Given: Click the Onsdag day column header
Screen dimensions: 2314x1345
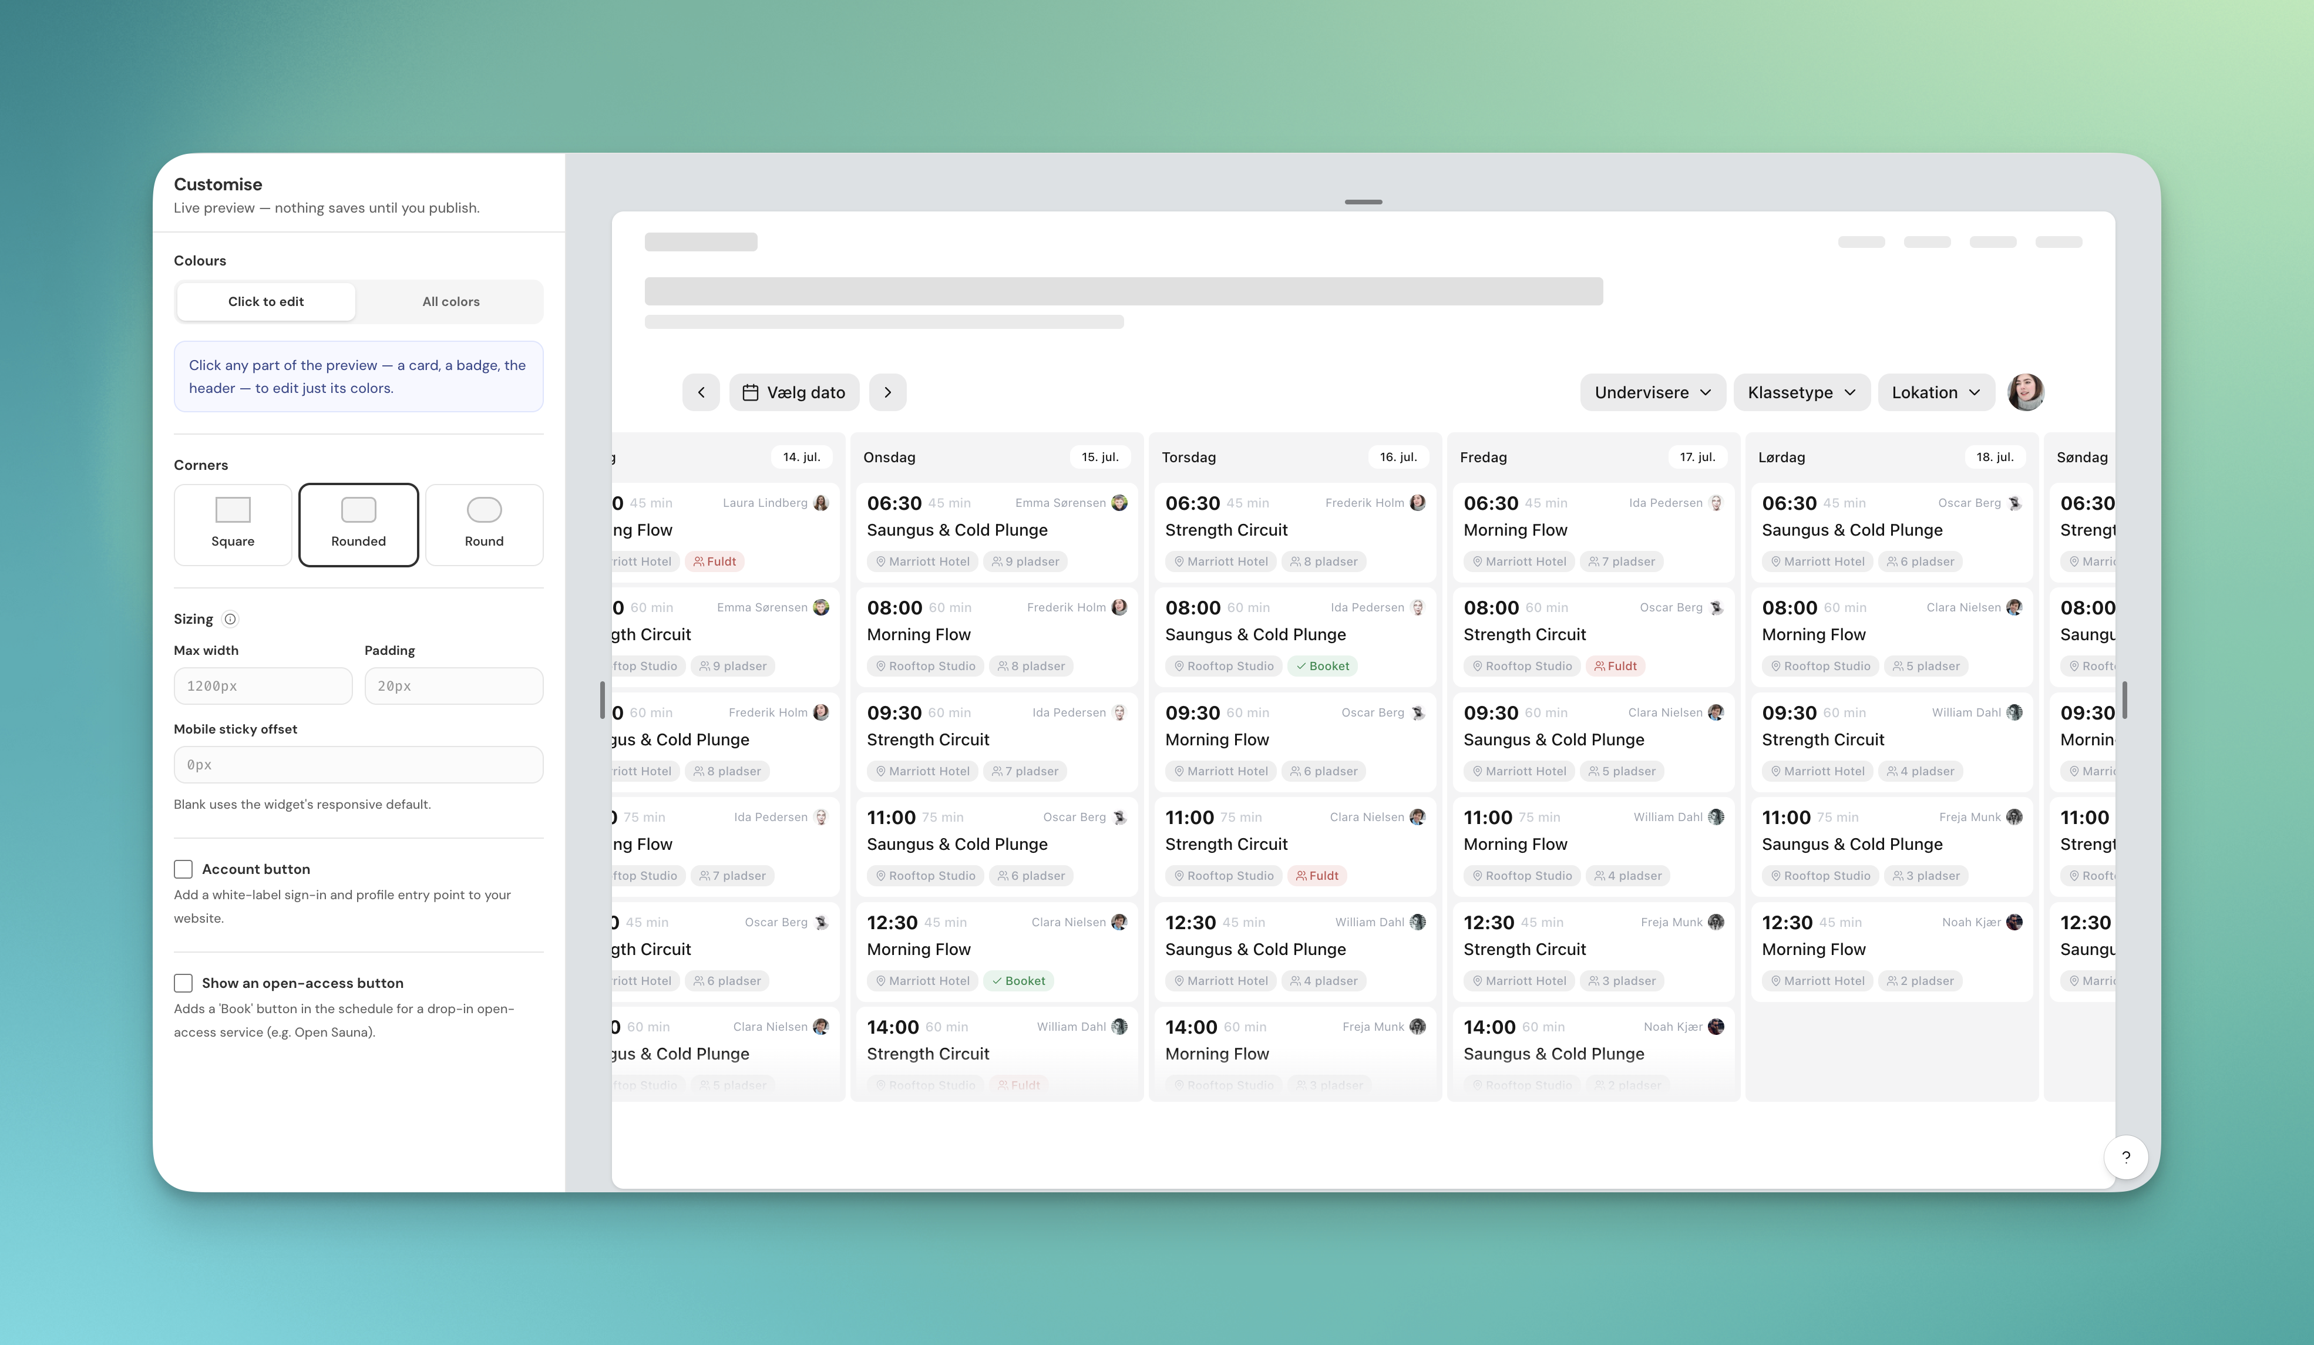Looking at the screenshot, I should click(x=996, y=456).
